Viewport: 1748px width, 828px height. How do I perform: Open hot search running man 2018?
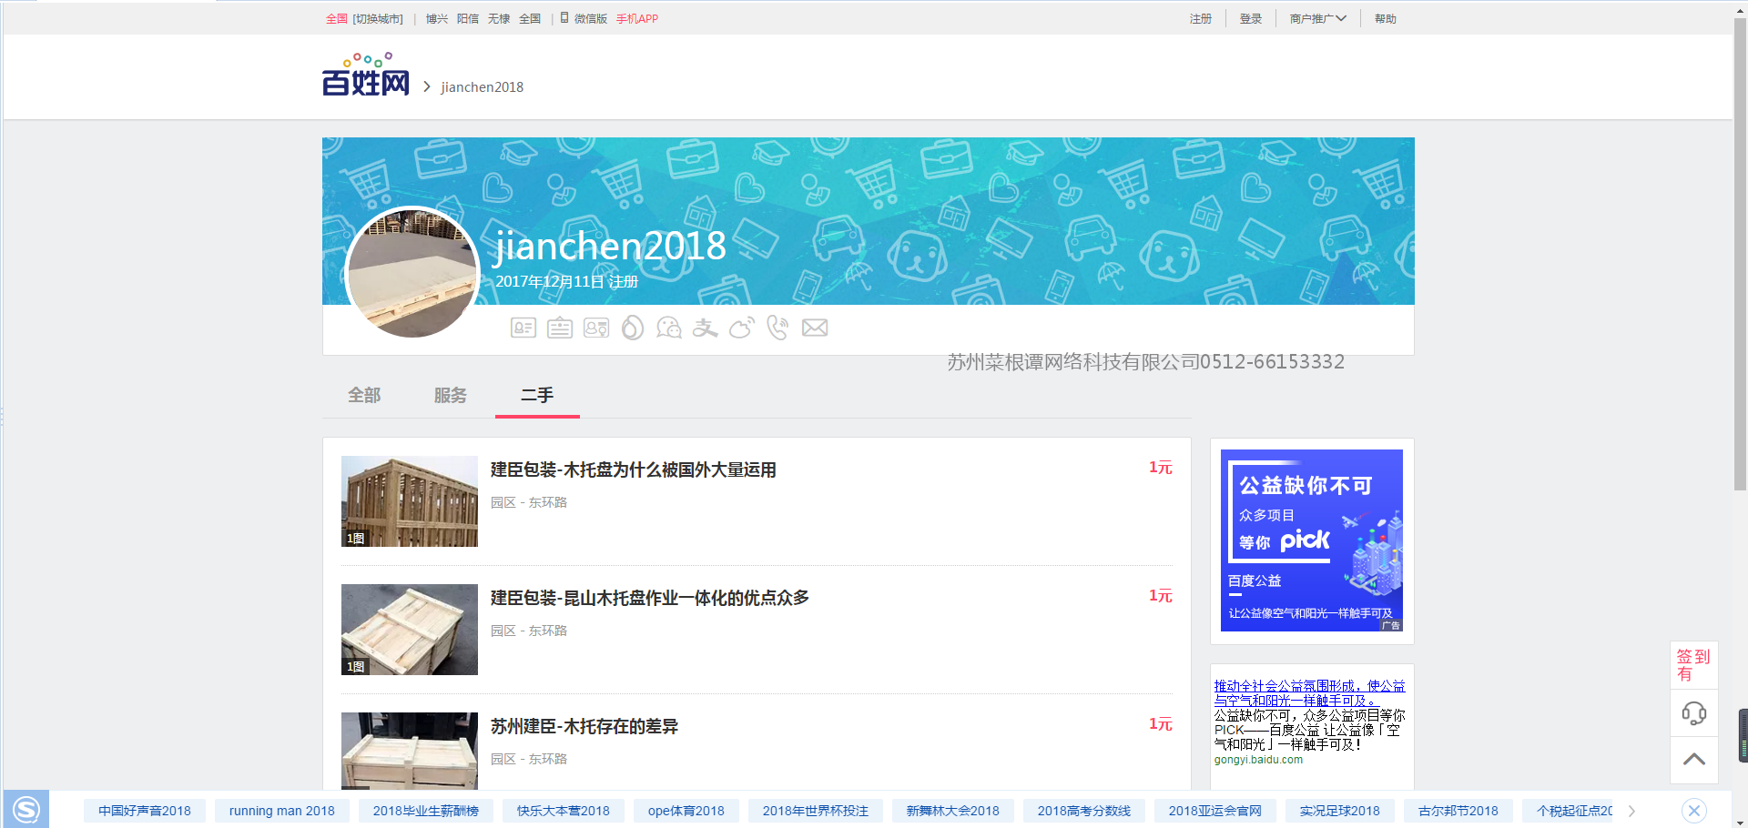pyautogui.click(x=282, y=811)
